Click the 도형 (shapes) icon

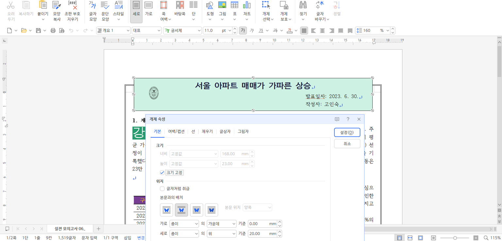pos(210,6)
